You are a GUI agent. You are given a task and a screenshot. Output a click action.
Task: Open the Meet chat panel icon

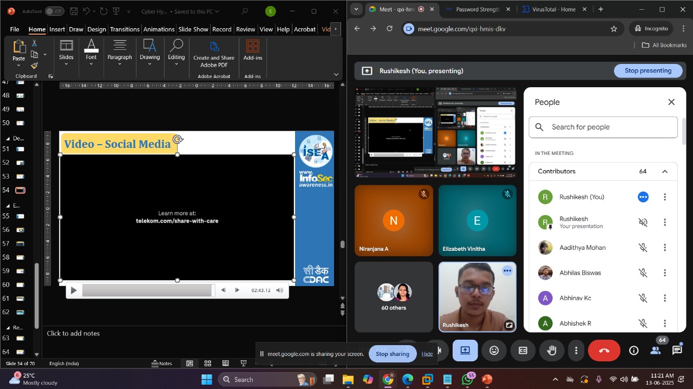tap(677, 351)
